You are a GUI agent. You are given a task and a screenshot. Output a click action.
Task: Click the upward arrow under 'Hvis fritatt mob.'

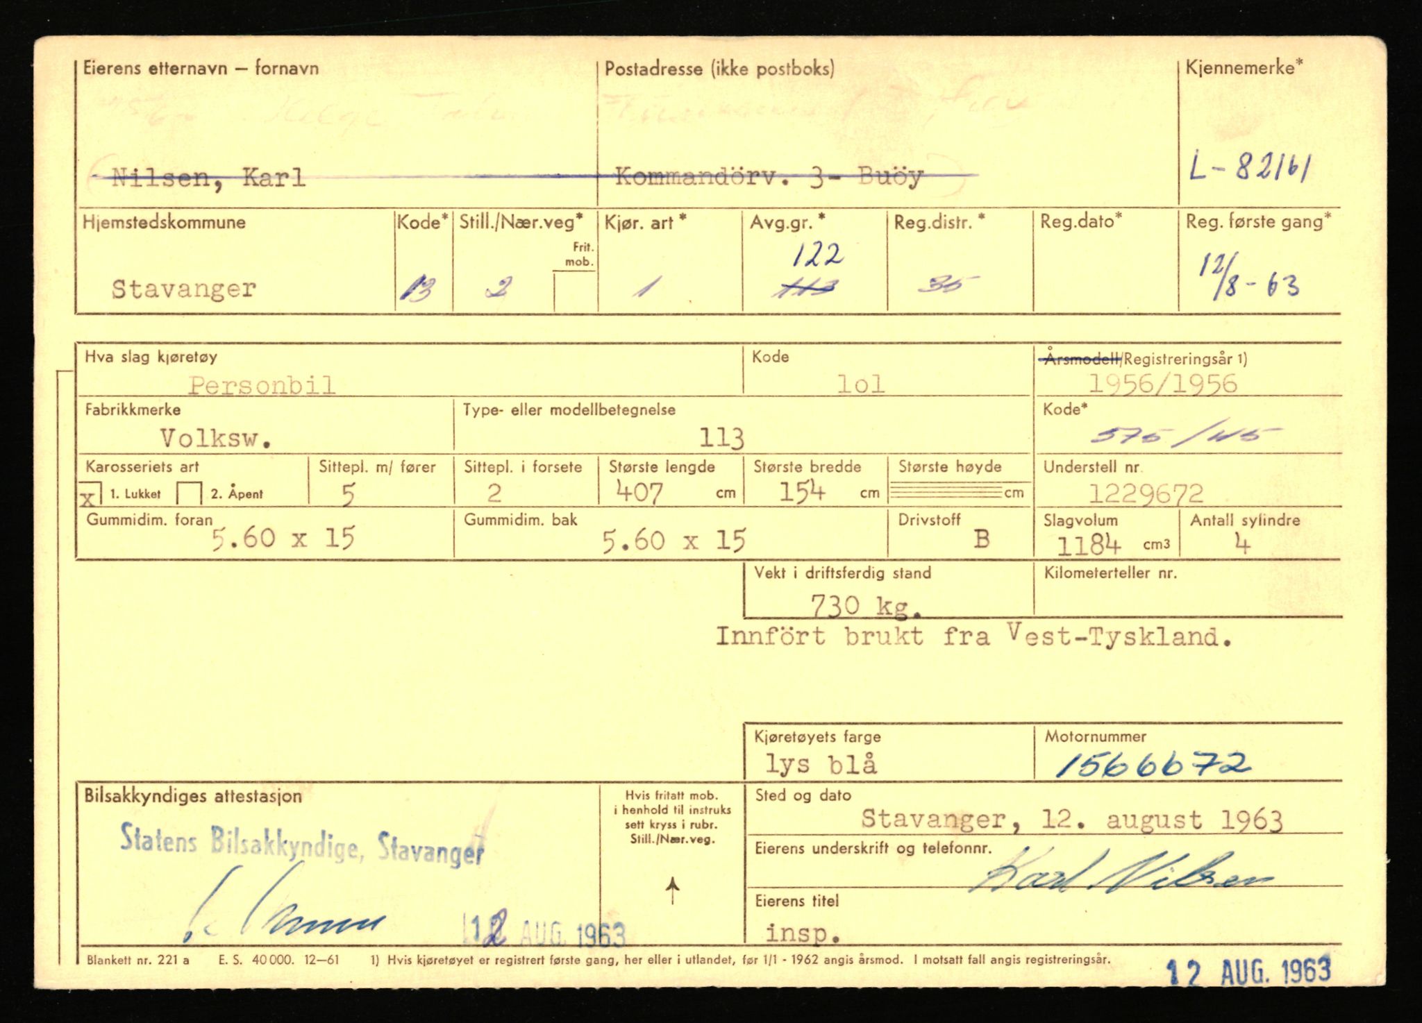coord(672,890)
